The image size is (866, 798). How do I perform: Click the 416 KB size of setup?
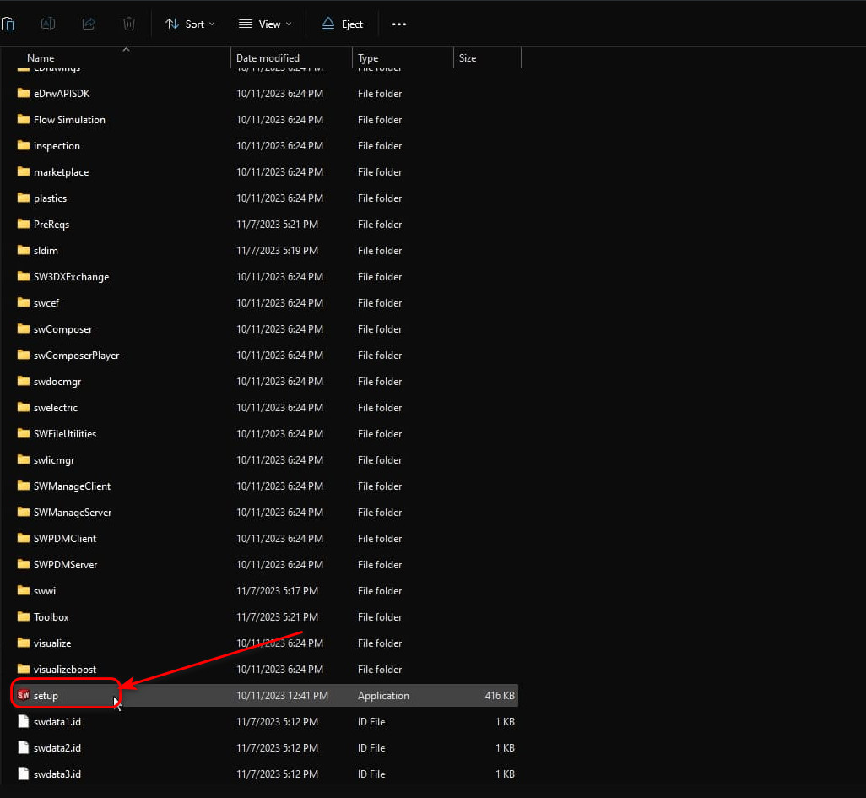coord(500,696)
